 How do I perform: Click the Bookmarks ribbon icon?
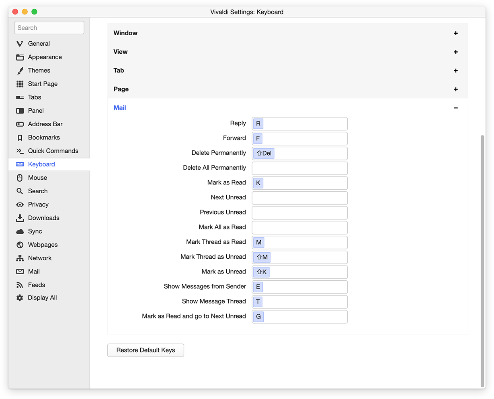20,138
